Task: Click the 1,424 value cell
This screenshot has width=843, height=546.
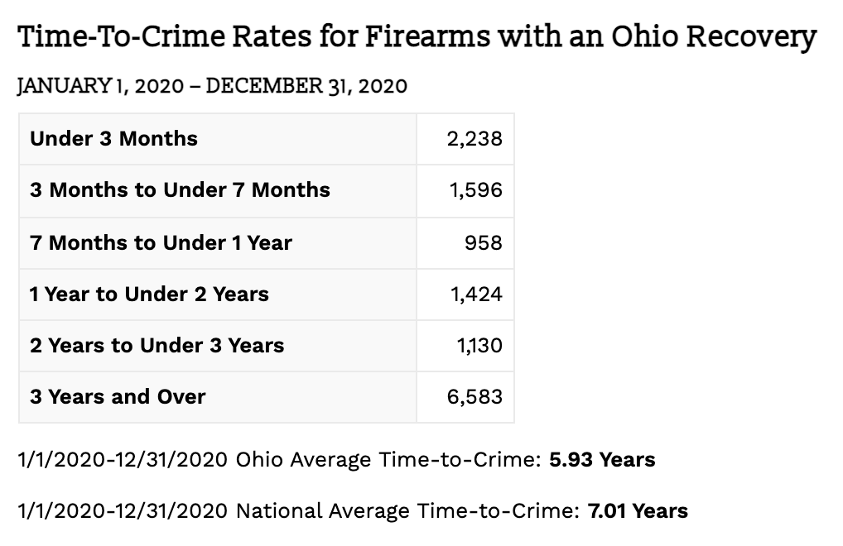Action: (x=476, y=294)
